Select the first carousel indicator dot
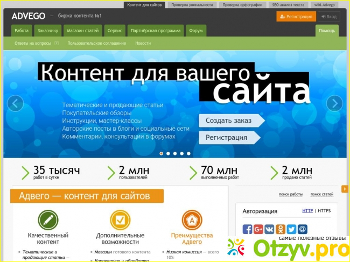 click(161, 153)
